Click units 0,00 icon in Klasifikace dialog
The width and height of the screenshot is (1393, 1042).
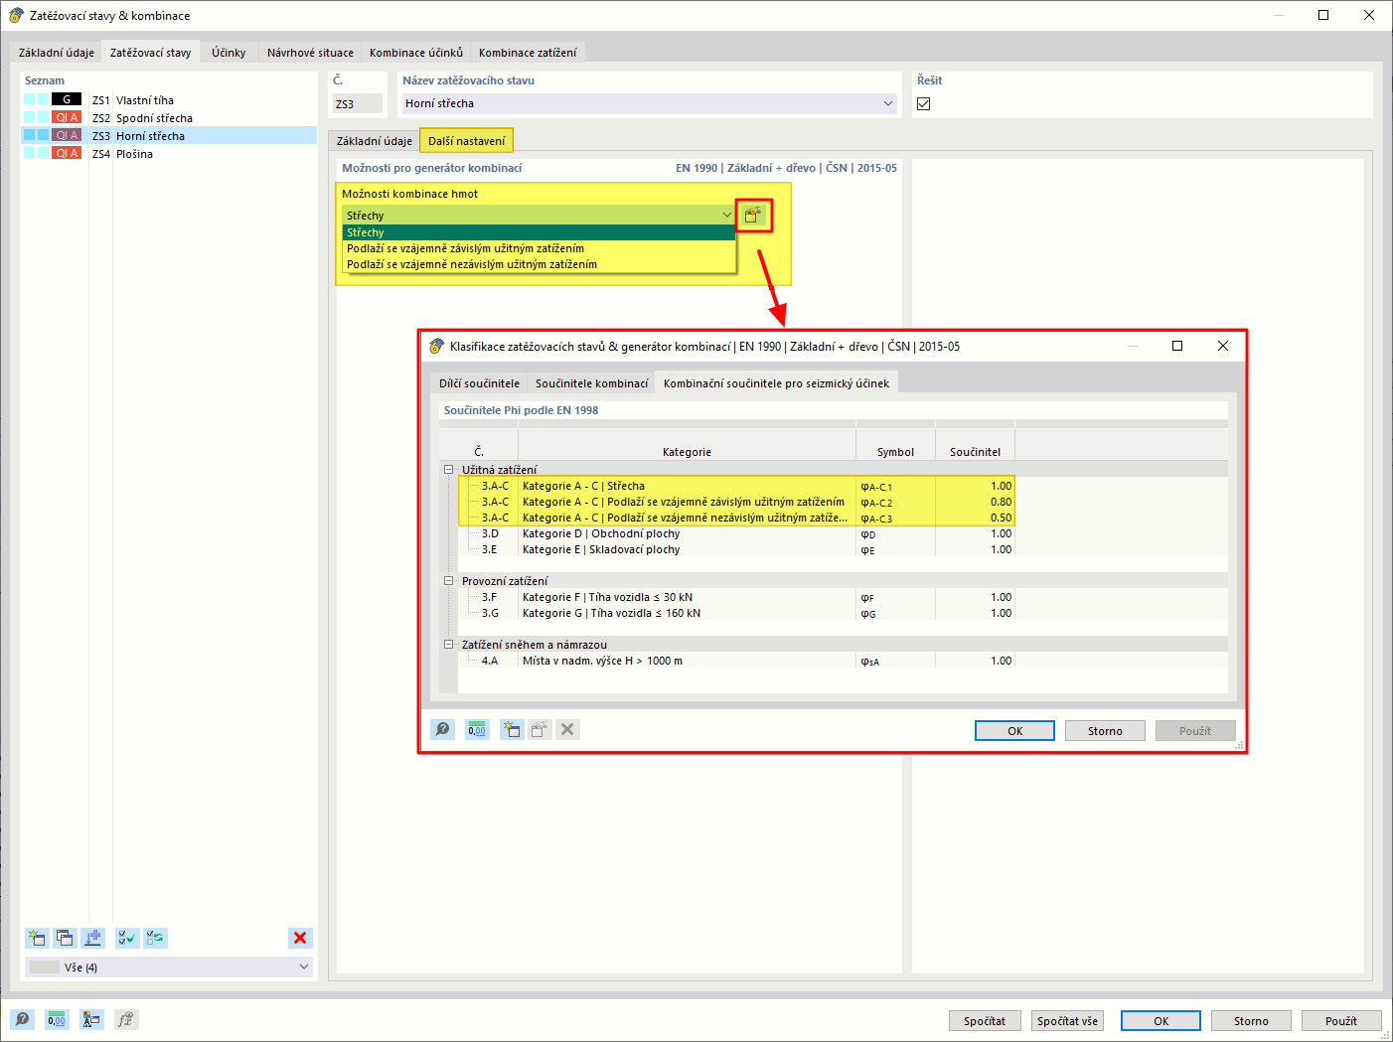477,730
